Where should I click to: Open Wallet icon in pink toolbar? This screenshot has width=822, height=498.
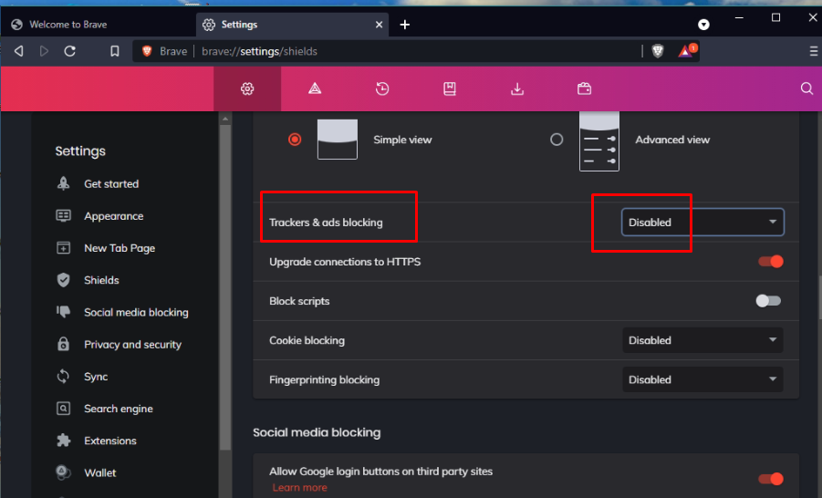coord(585,88)
